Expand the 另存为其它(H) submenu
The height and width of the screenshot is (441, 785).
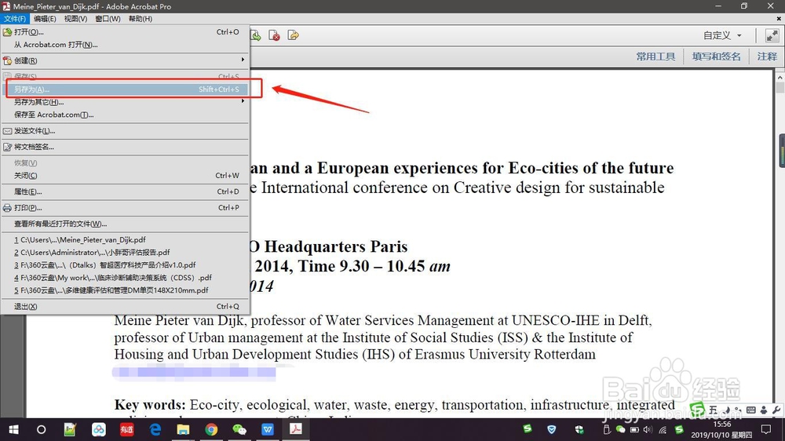(125, 101)
